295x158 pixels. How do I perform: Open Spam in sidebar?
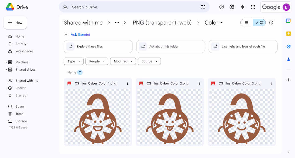click(20, 106)
